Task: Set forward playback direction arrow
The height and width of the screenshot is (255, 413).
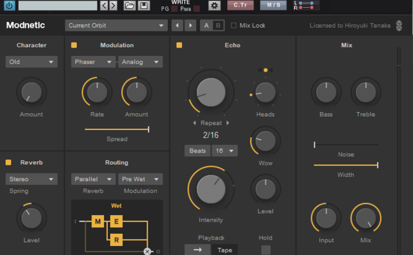Action: point(197,250)
